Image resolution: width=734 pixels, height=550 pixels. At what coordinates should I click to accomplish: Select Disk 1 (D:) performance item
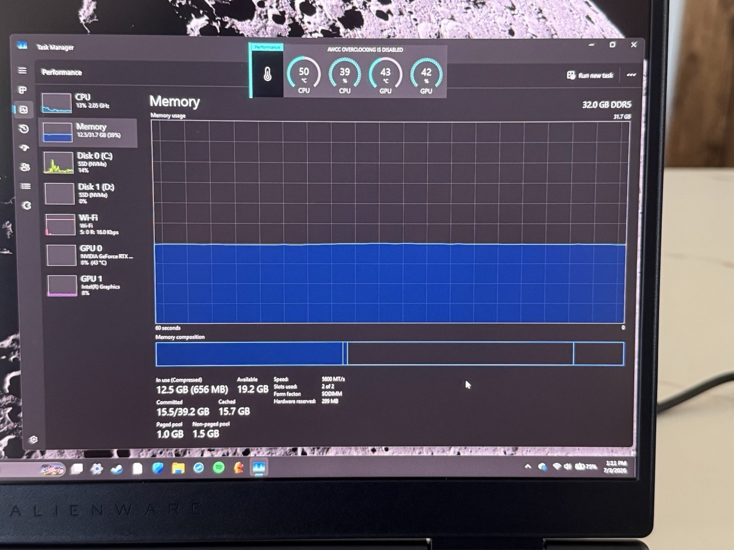point(90,193)
